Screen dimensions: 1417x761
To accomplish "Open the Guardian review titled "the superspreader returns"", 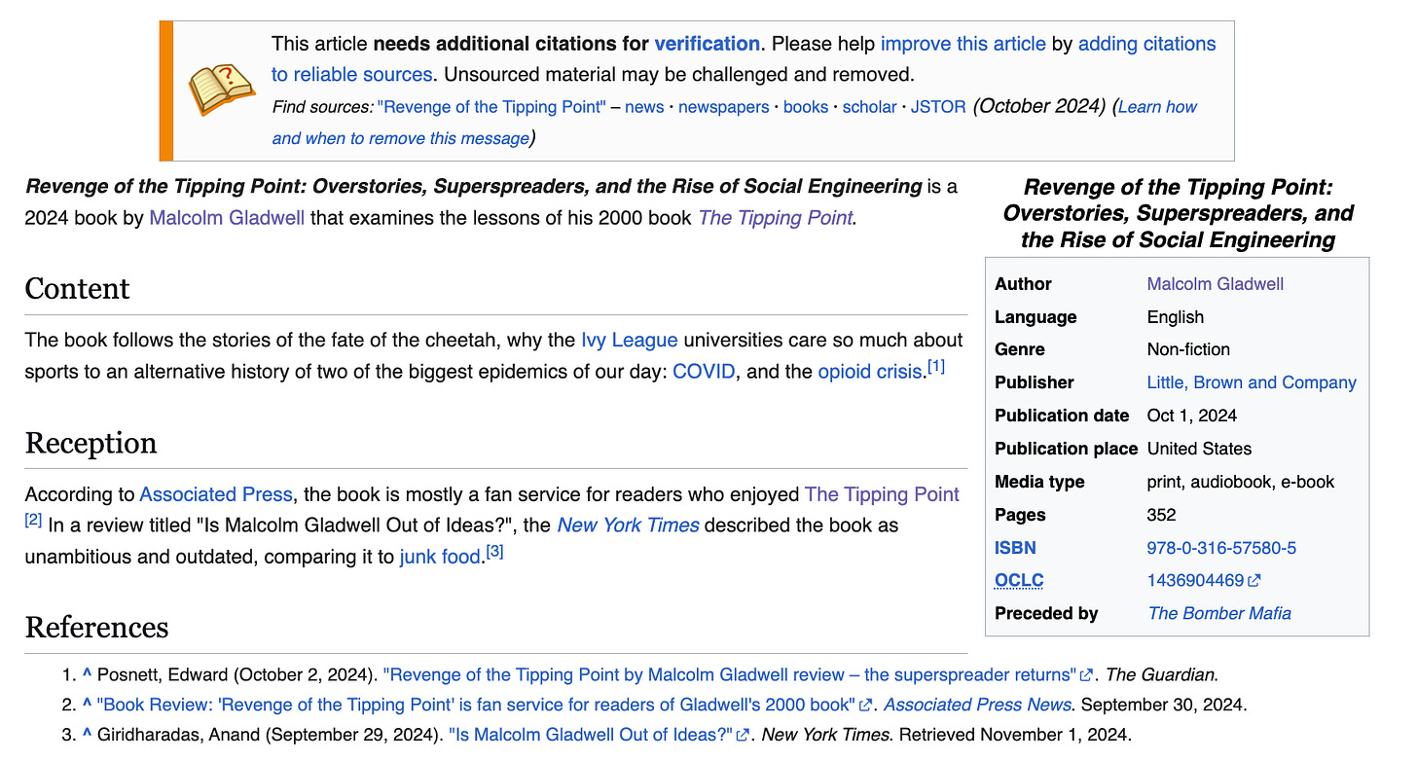I will (x=731, y=675).
